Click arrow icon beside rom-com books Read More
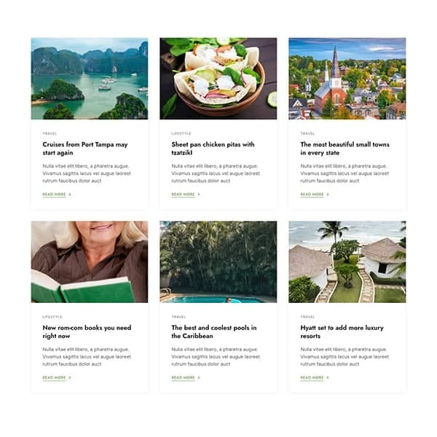Image resolution: width=437 pixels, height=437 pixels. click(x=70, y=377)
